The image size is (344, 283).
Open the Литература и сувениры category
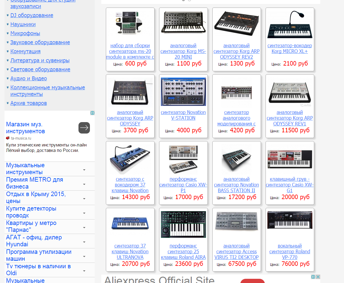pyautogui.click(x=40, y=60)
